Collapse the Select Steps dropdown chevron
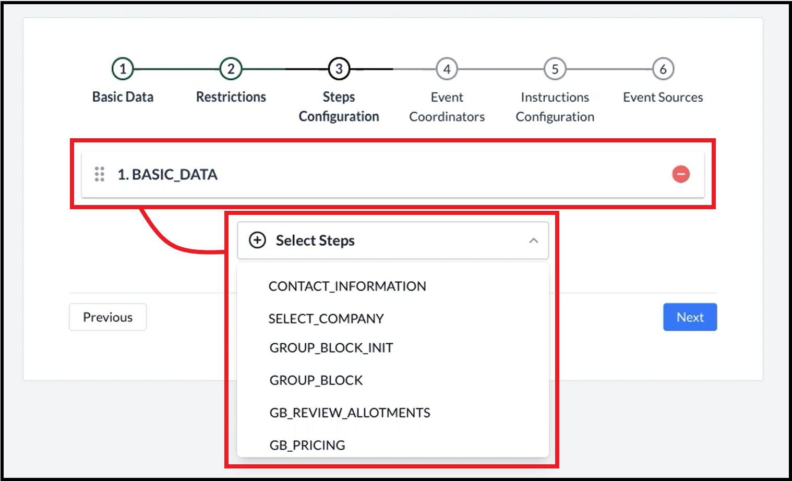 click(x=533, y=240)
